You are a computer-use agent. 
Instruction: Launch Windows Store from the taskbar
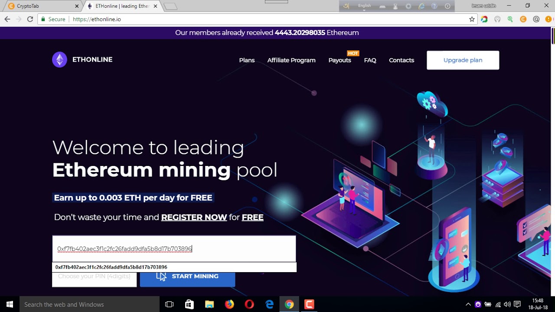pyautogui.click(x=189, y=304)
